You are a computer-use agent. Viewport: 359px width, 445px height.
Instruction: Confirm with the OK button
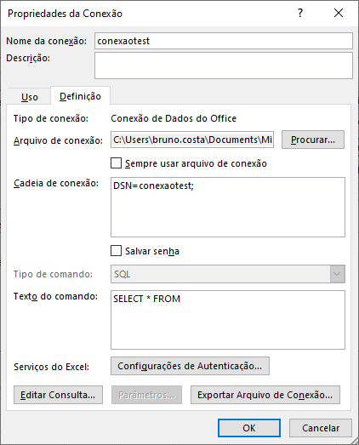click(x=249, y=428)
